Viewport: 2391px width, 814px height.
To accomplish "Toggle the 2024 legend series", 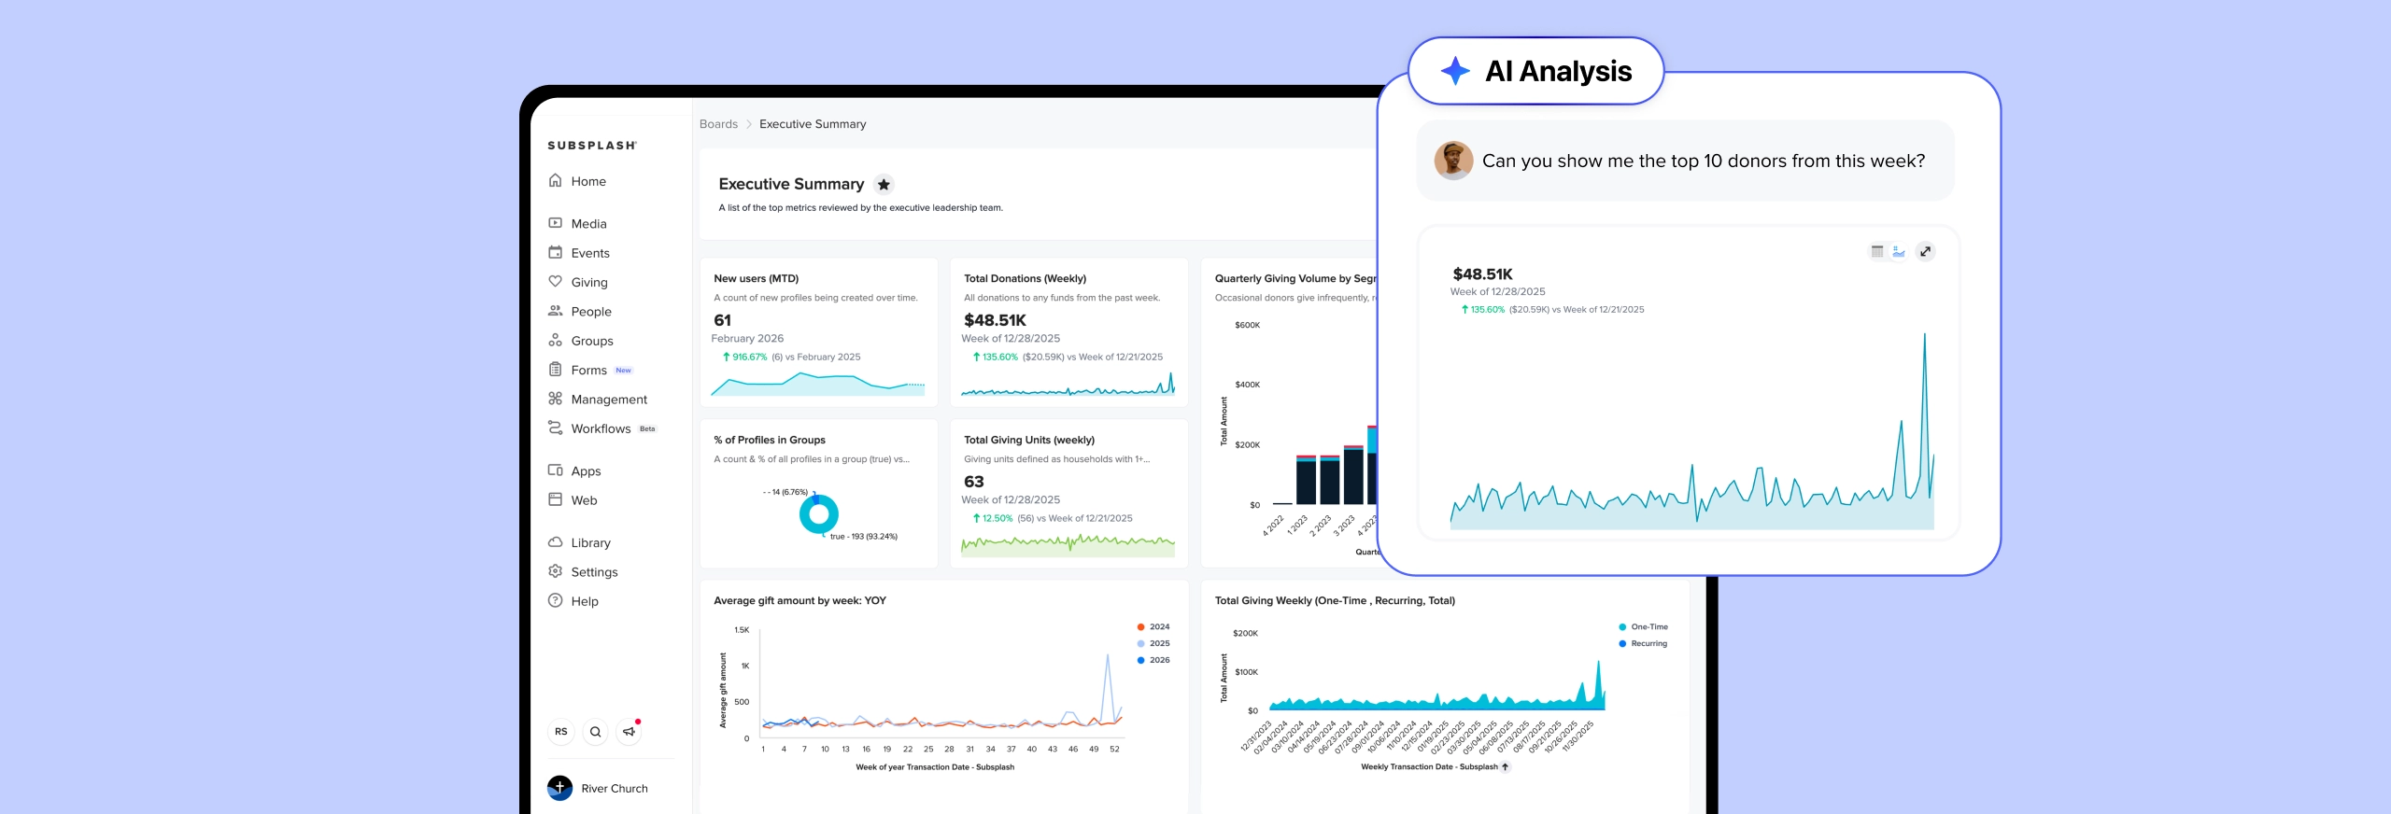I will pos(1153,626).
